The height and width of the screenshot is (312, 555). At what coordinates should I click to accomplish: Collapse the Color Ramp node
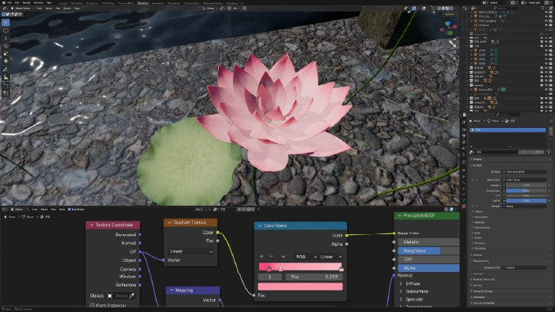coord(261,226)
